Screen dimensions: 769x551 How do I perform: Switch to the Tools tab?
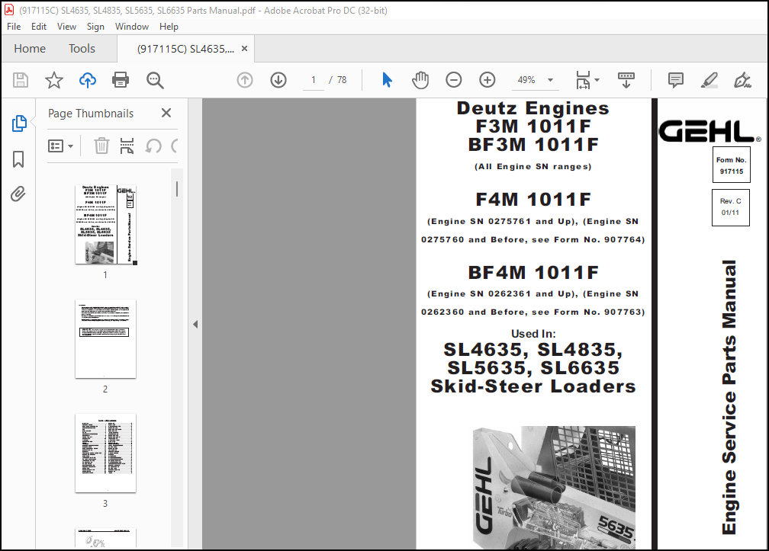(82, 49)
